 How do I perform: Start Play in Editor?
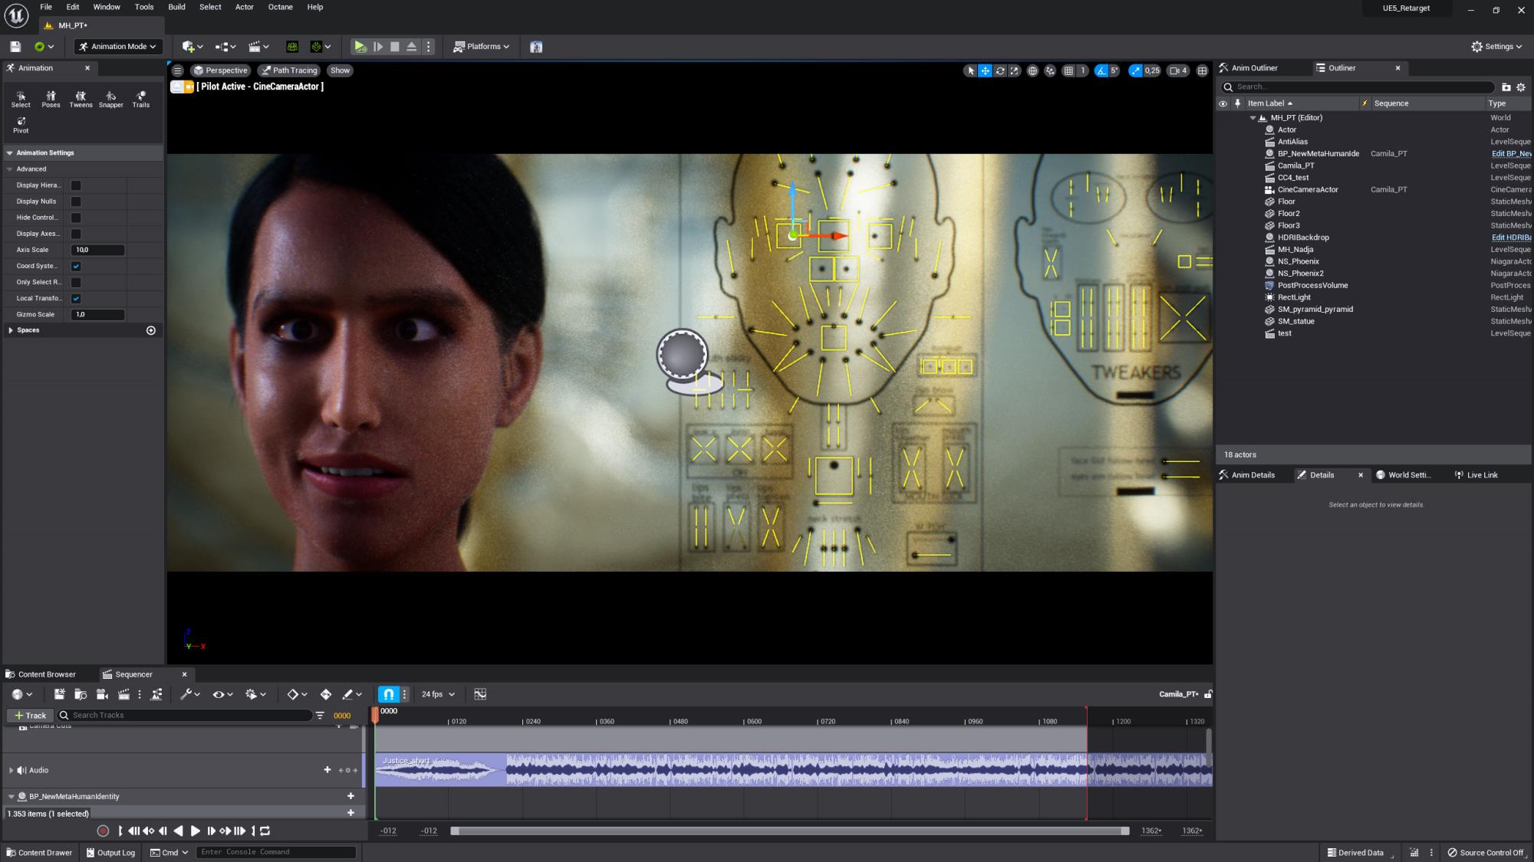360,47
